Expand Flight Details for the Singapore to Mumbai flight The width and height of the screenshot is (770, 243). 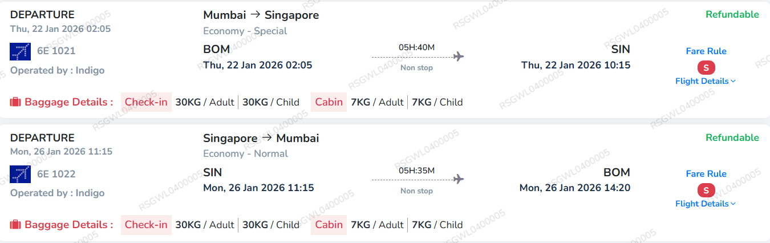pos(706,204)
